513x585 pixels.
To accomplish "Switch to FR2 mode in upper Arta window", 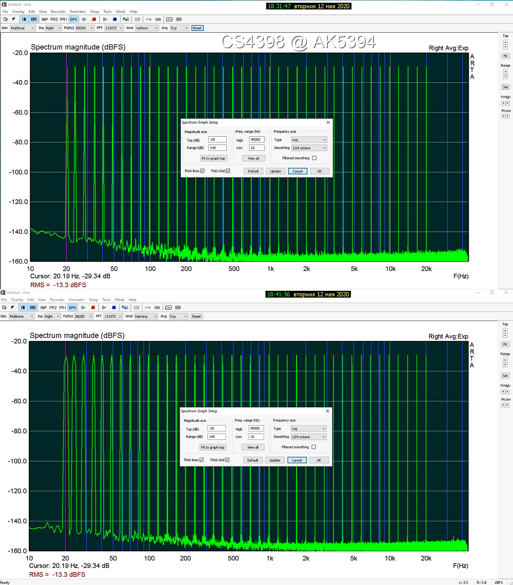I will (54, 19).
